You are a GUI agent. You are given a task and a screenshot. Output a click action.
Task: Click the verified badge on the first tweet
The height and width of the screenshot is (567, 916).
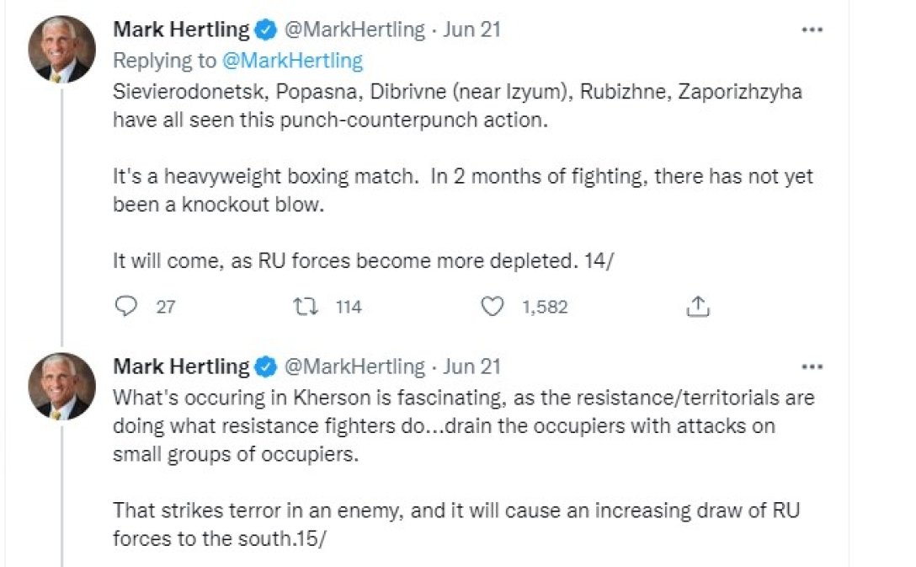266,30
